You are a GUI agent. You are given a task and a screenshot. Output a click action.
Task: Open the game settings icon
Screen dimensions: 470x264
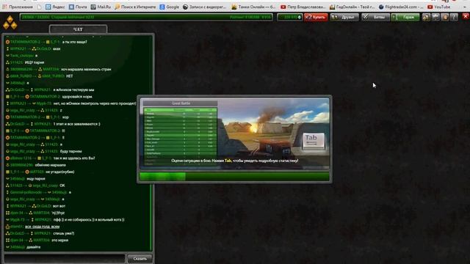tap(435, 18)
